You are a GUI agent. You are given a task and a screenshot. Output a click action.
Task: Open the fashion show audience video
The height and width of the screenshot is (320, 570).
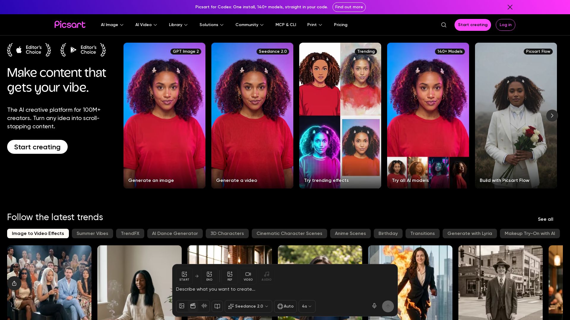tap(49, 283)
